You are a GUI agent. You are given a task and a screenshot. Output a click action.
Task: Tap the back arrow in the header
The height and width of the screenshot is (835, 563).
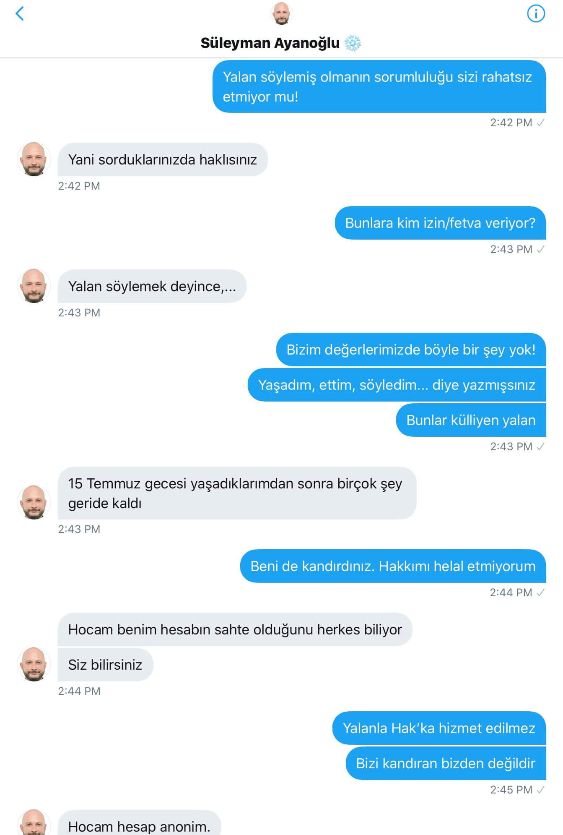click(20, 13)
